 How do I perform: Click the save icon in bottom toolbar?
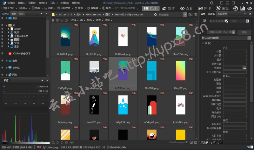53,142
